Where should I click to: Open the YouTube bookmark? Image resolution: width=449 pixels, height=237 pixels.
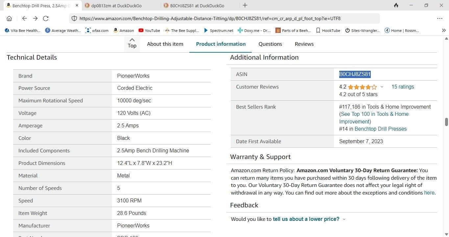point(149,30)
